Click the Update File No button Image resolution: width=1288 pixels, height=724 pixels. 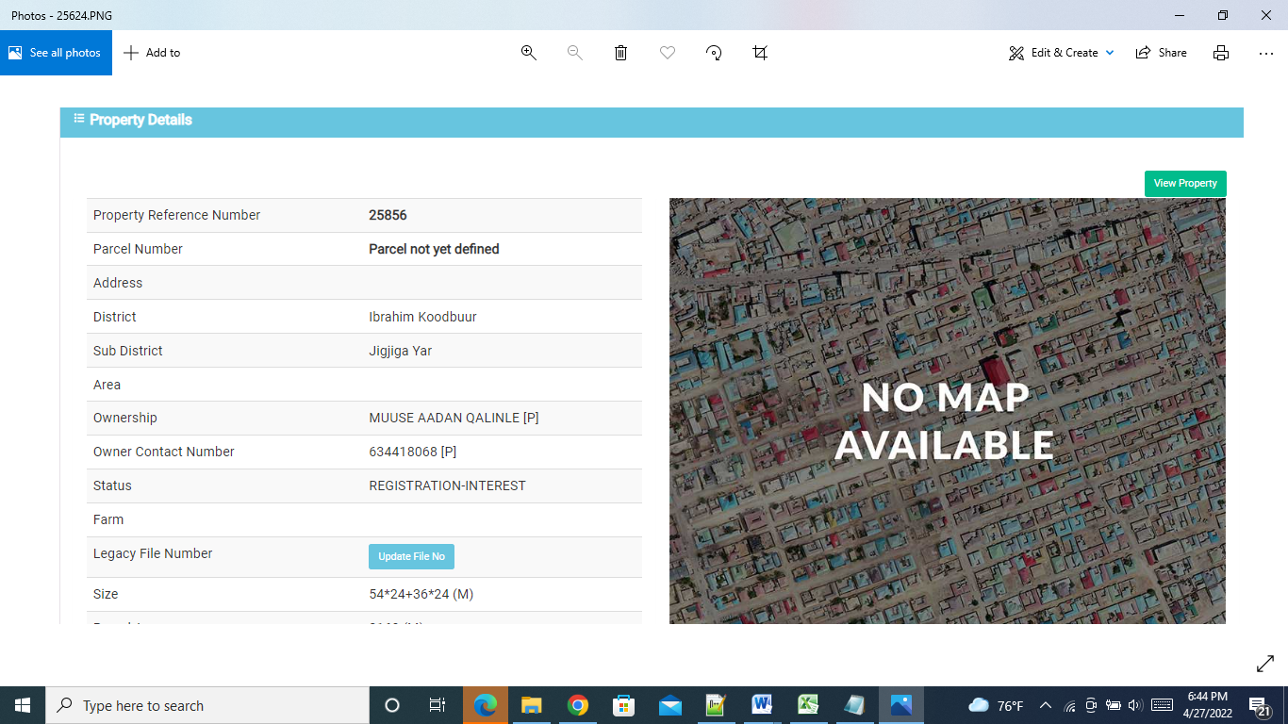pos(411,556)
